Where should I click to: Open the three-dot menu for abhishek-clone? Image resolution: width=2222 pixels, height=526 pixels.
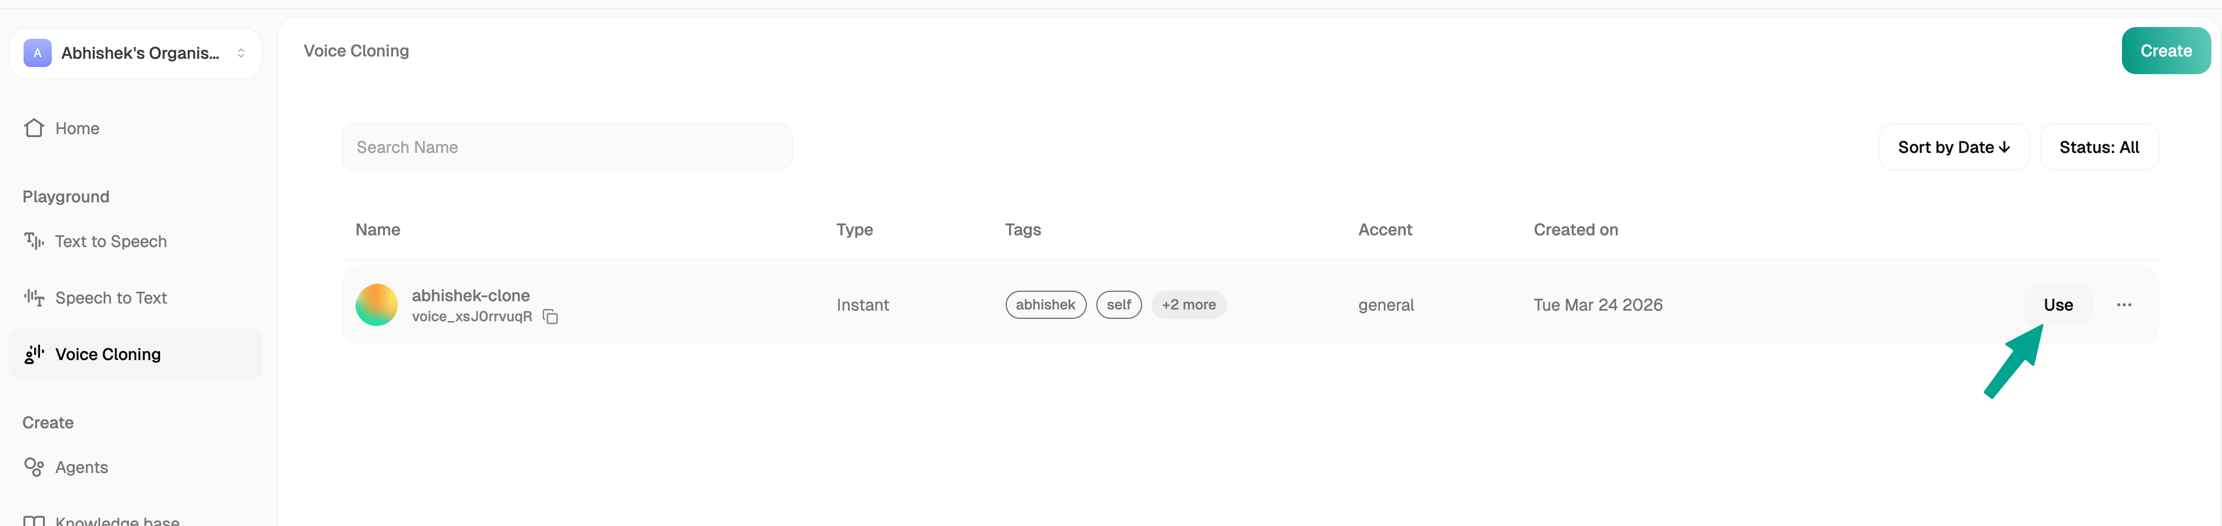point(2124,304)
